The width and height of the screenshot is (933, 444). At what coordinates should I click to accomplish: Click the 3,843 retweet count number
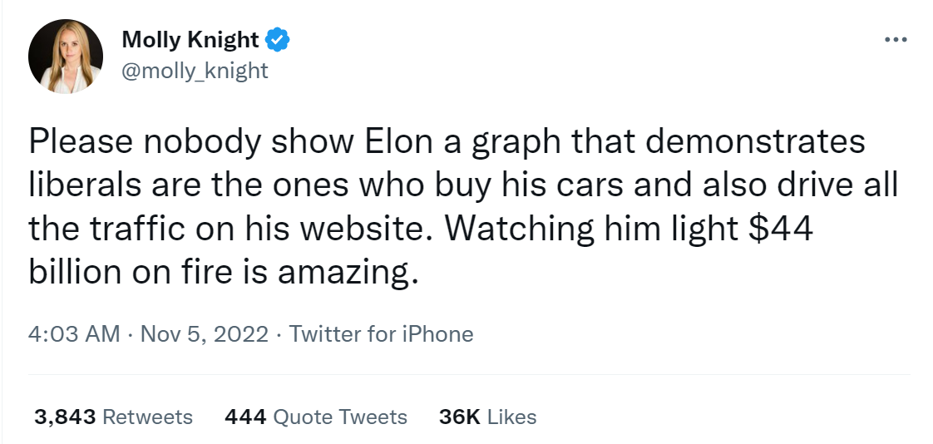tap(66, 417)
